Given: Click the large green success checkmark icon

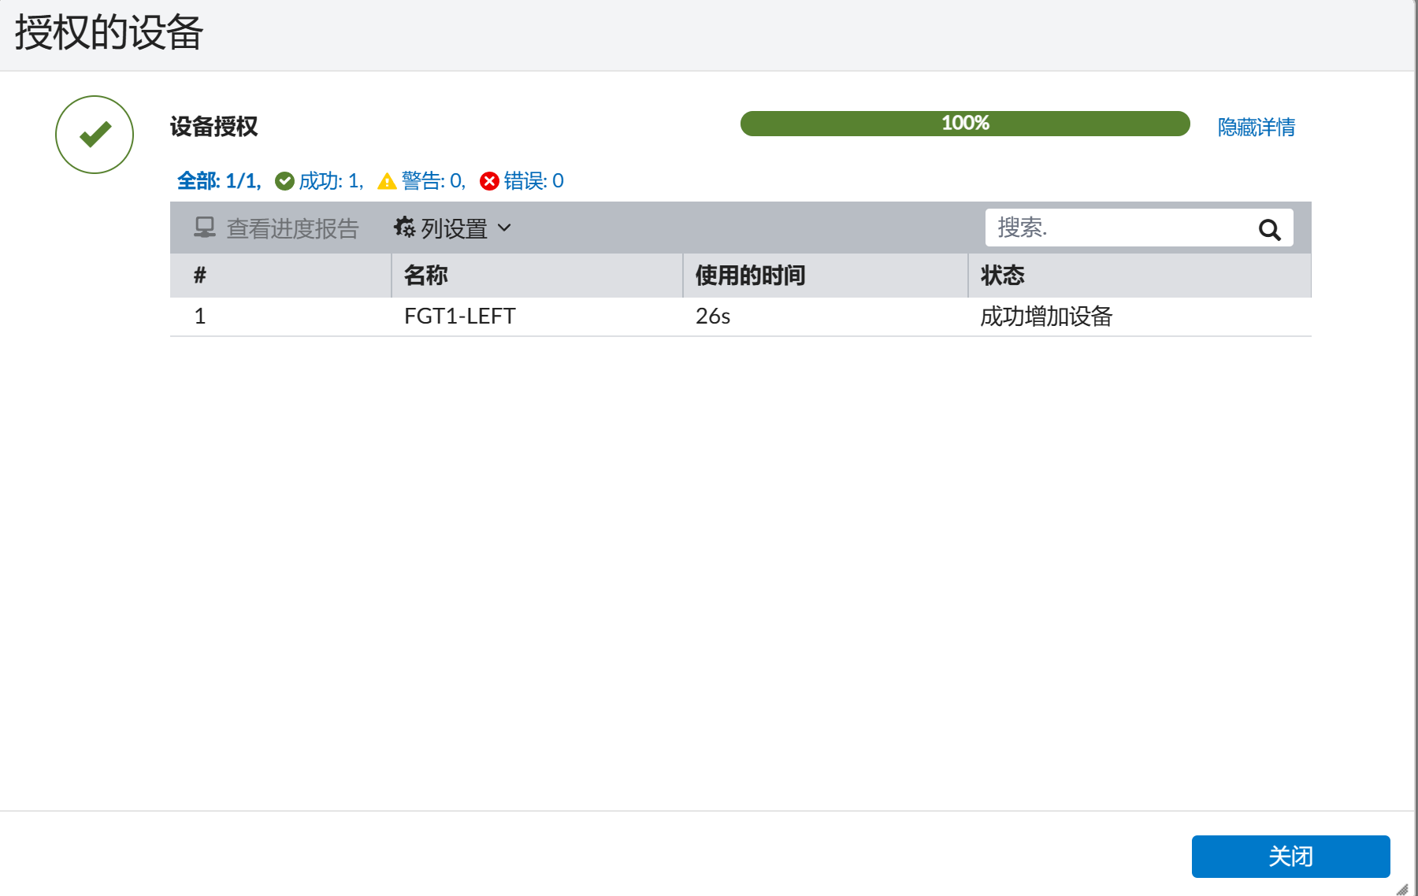Looking at the screenshot, I should [95, 135].
